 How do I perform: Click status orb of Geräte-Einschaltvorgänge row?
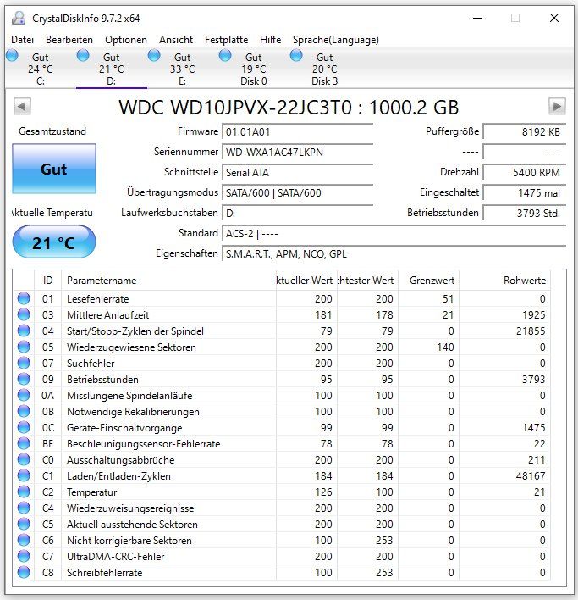point(24,427)
